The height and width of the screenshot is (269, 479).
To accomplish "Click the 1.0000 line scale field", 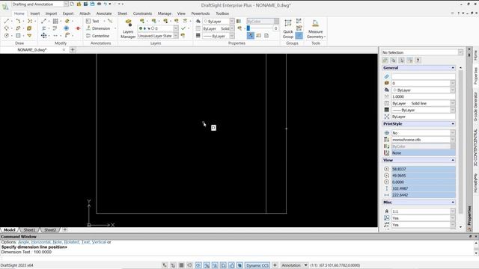I will pyautogui.click(x=423, y=96).
